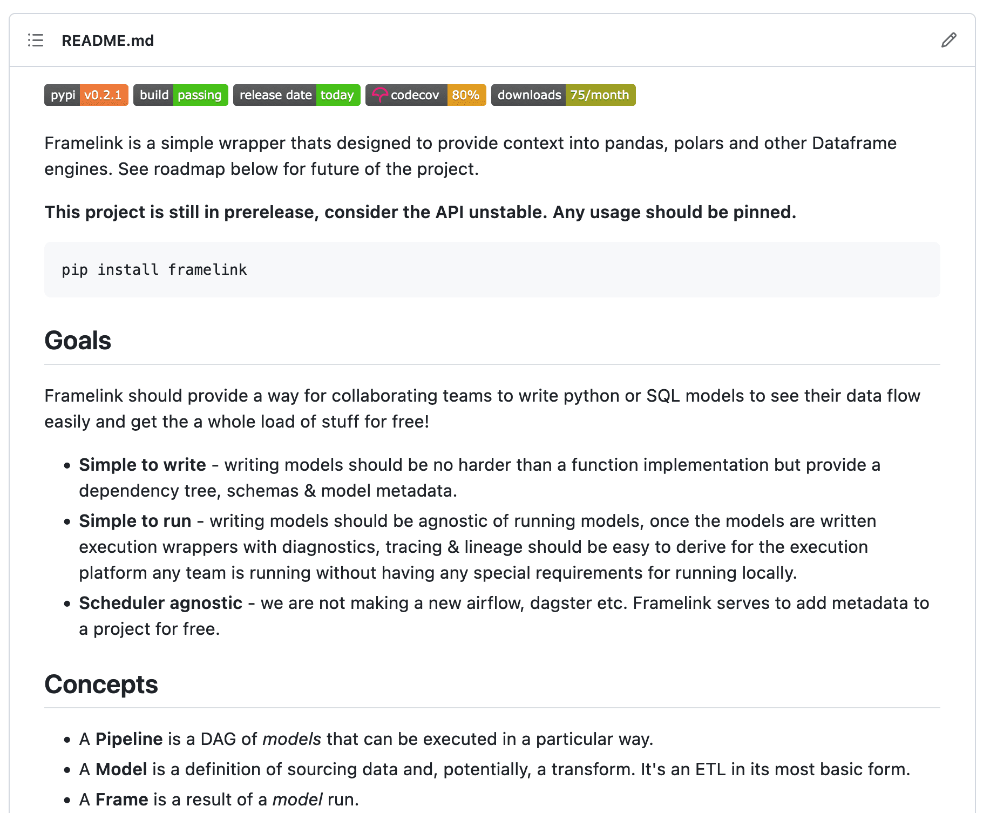Click the bold 'Simple to run' text
Viewport: 990px width, 813px height.
click(x=135, y=521)
